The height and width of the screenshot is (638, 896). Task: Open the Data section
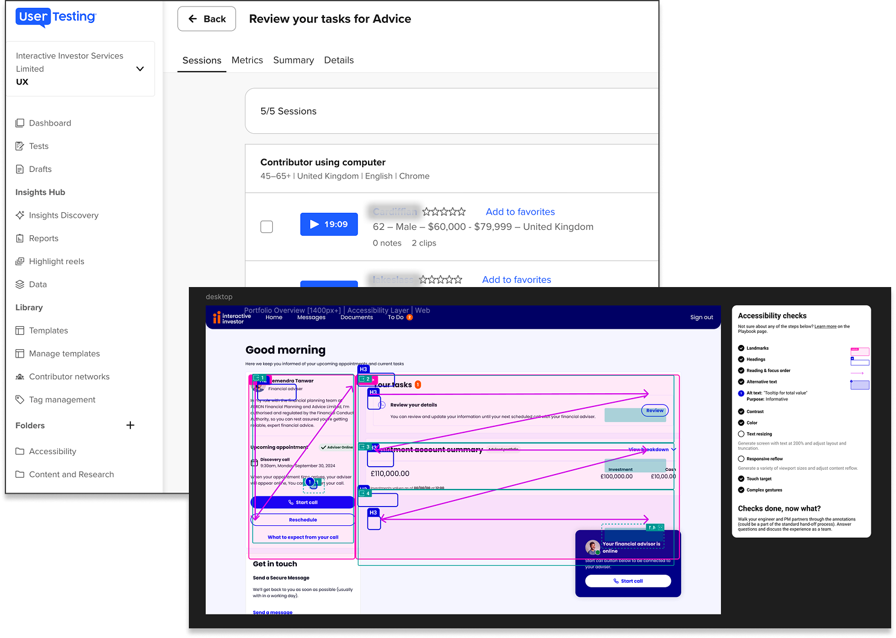pos(31,284)
